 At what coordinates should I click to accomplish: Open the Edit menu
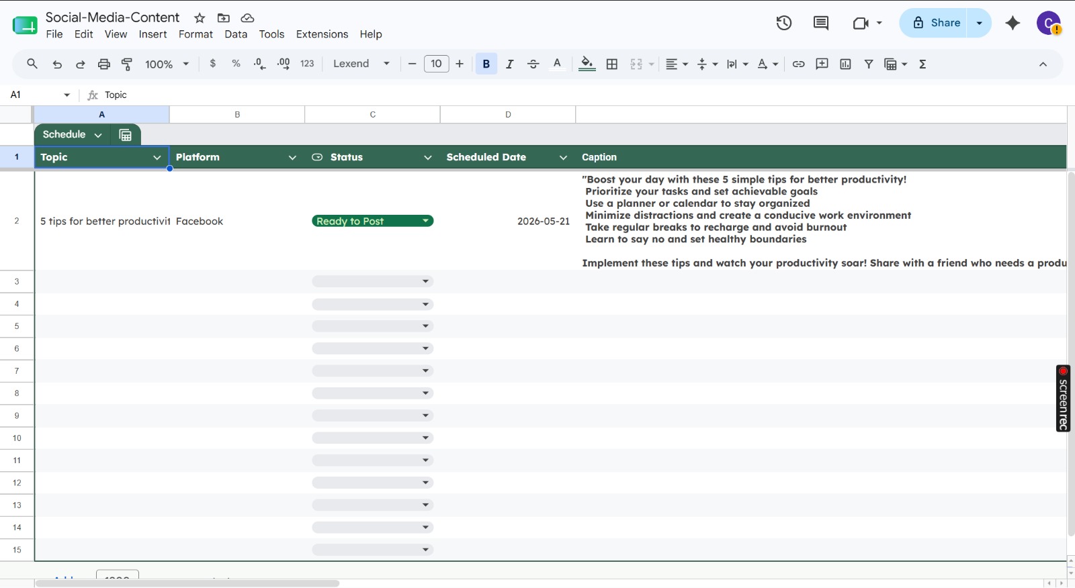pyautogui.click(x=84, y=34)
